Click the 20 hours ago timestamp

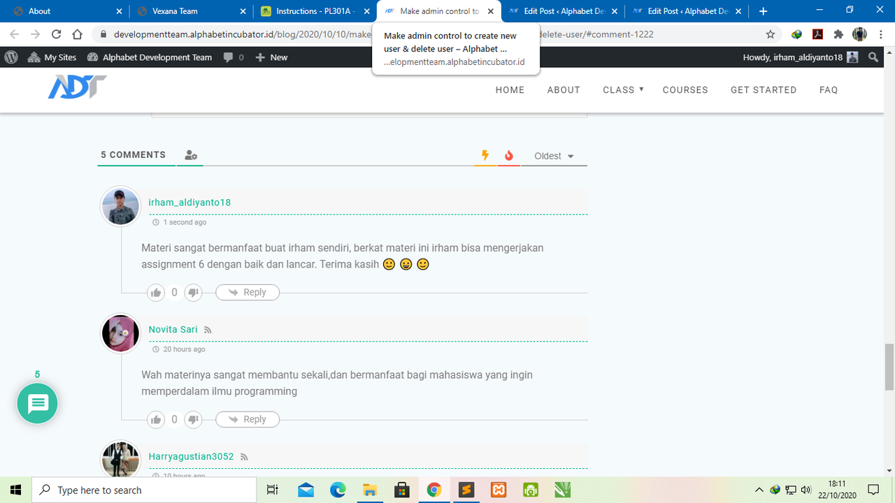coord(184,349)
